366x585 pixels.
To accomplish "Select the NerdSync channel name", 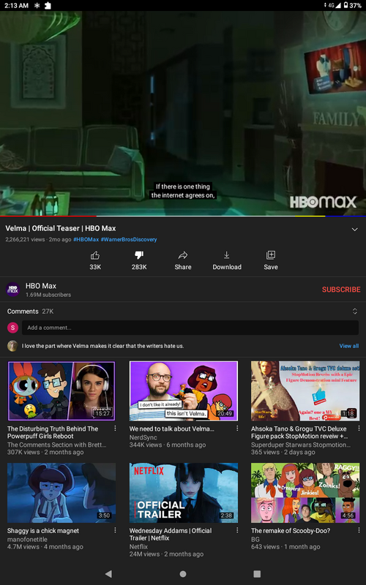I will coord(143,437).
